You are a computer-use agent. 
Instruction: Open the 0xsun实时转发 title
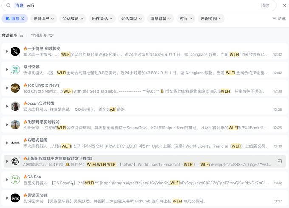point(39,103)
